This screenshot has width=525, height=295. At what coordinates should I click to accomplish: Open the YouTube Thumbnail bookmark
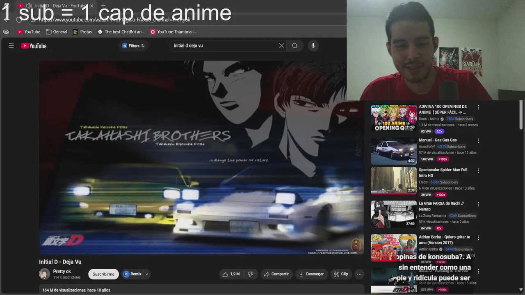173,32
